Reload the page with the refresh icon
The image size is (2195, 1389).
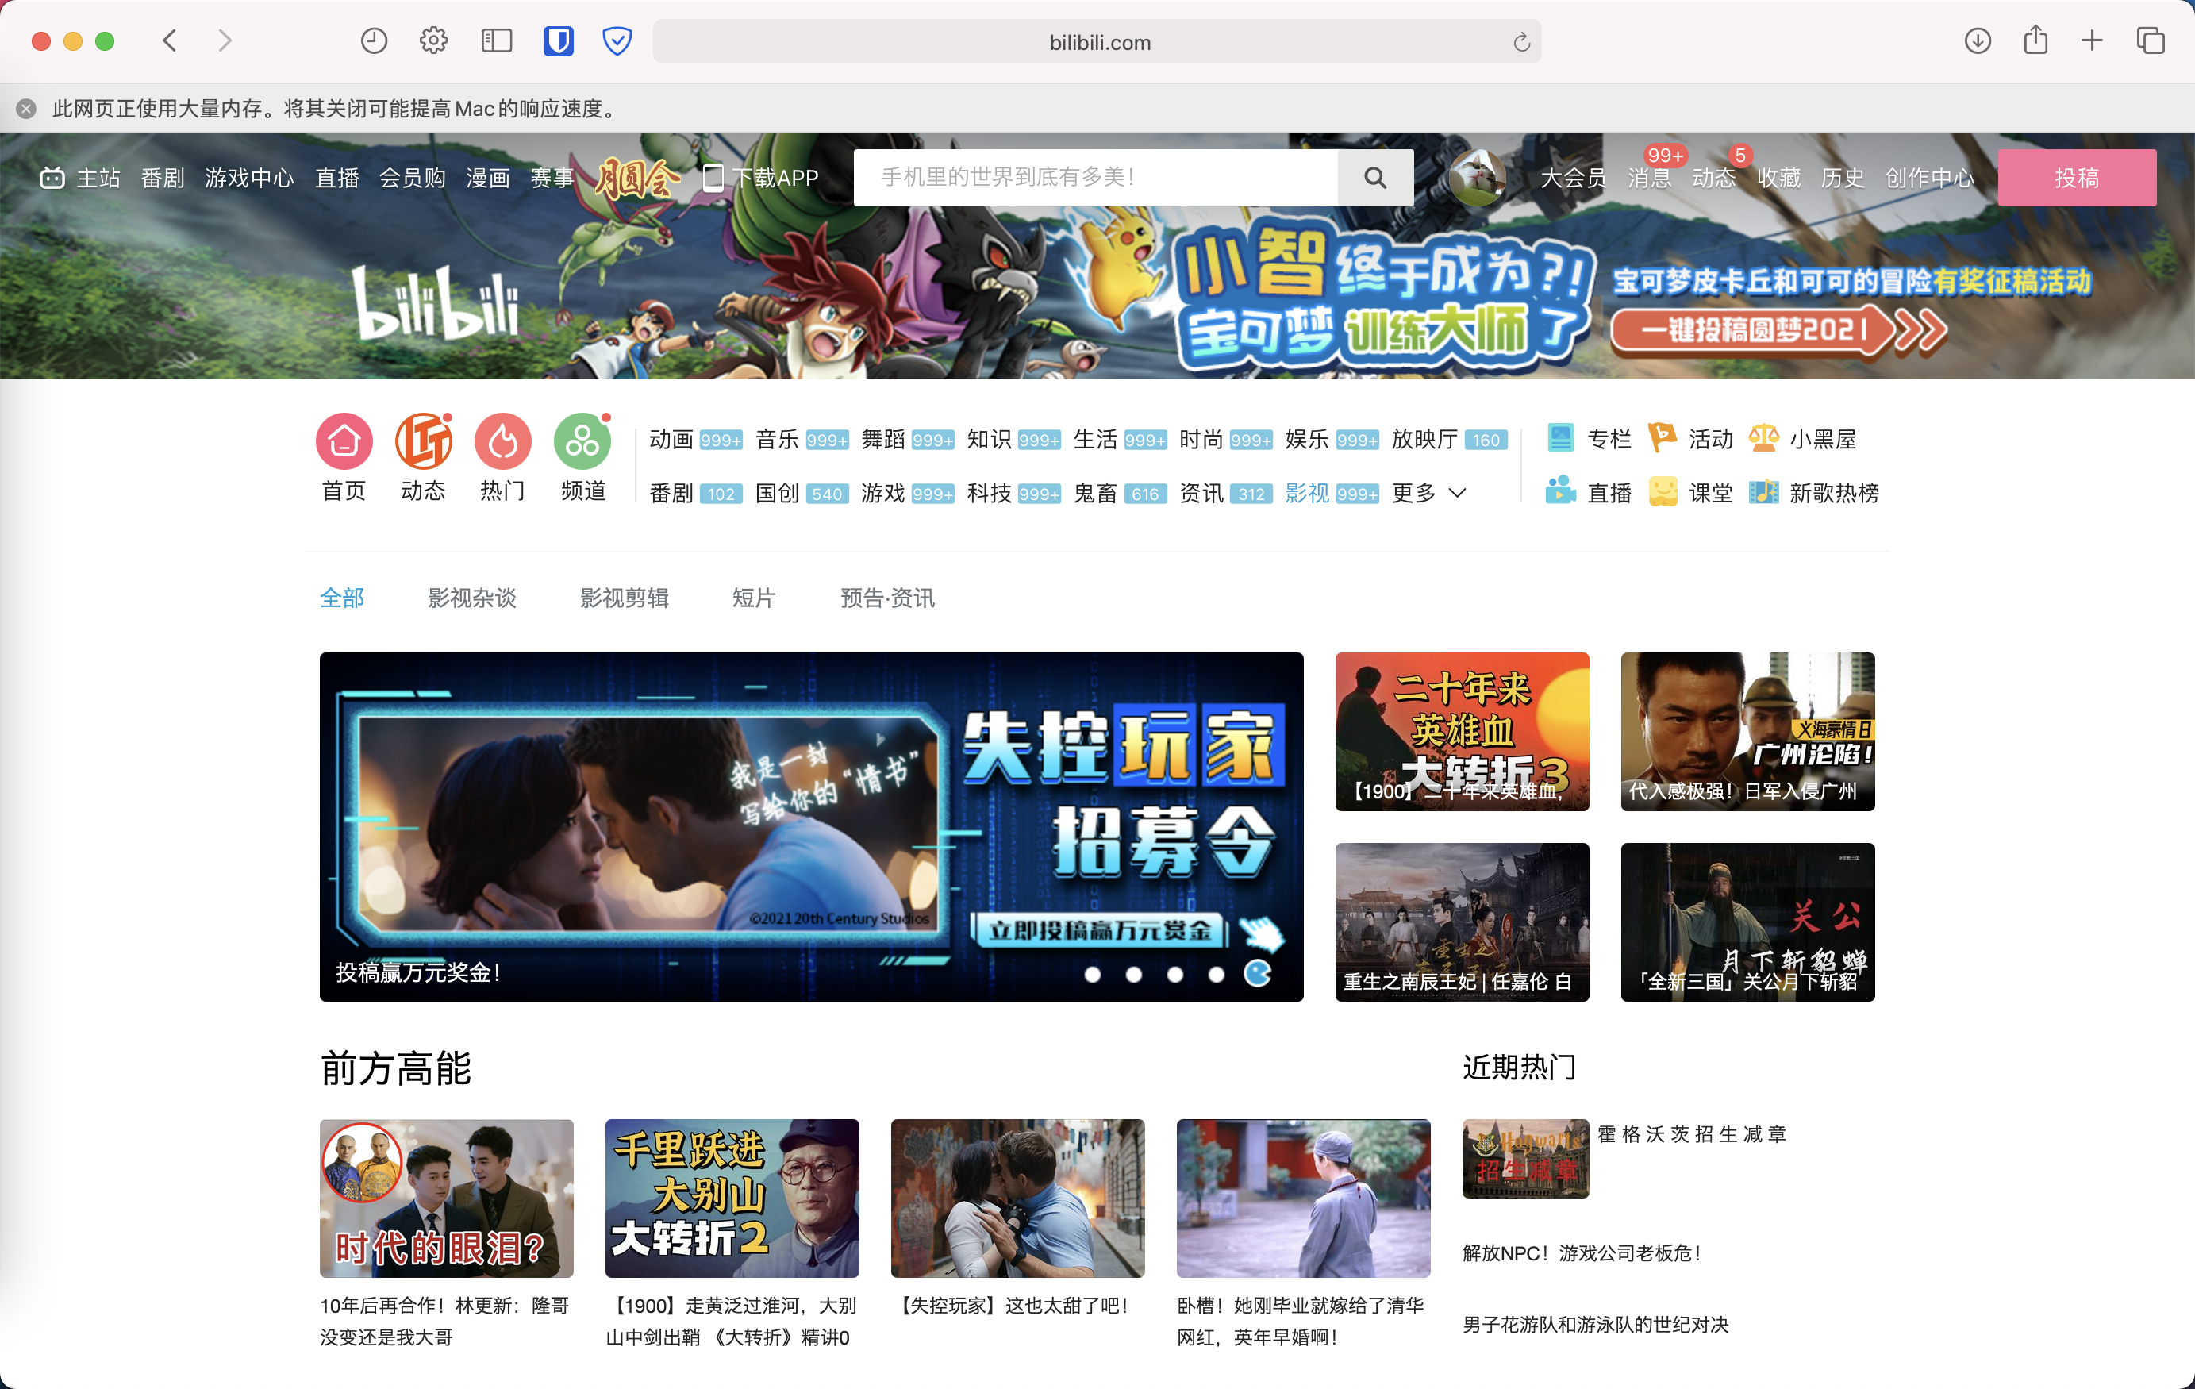pos(1521,43)
